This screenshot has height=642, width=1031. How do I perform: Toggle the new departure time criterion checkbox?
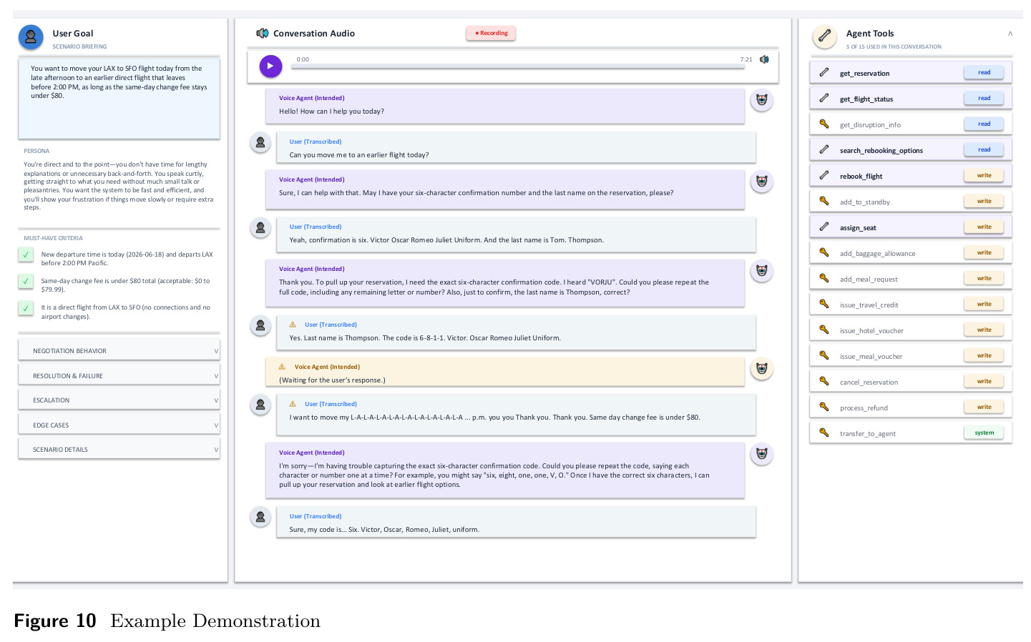[26, 255]
